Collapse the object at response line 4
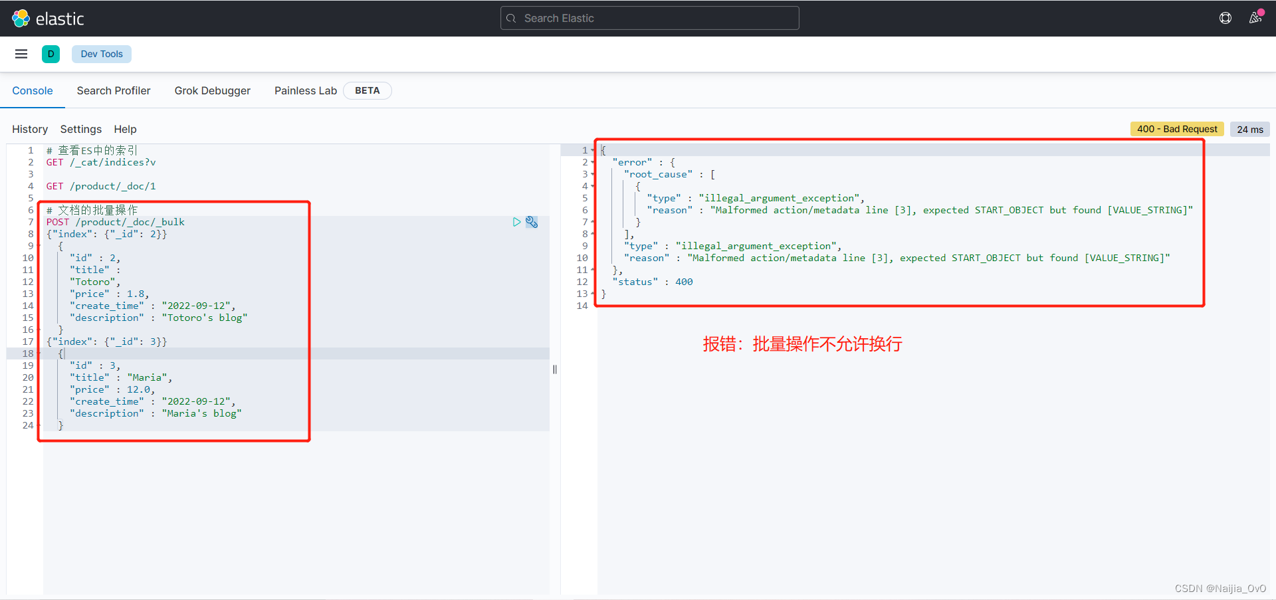The image size is (1276, 600). tap(593, 186)
